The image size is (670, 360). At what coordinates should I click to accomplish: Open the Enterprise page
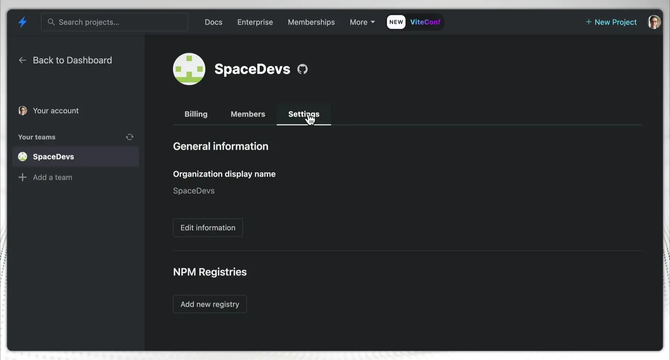point(255,22)
